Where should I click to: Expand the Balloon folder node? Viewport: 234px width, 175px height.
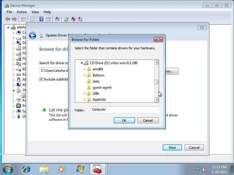pyautogui.click(x=85, y=75)
